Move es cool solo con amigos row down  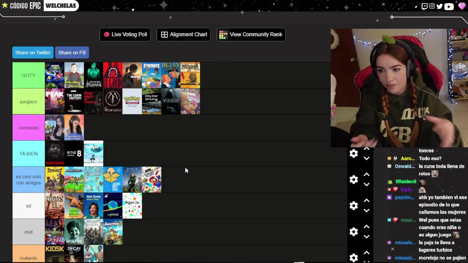366,184
